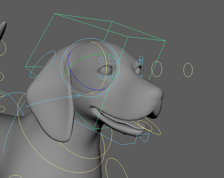Pick the bottom-left small cyan circle under the eye
The width and height of the screenshot is (224, 178).
point(102,77)
